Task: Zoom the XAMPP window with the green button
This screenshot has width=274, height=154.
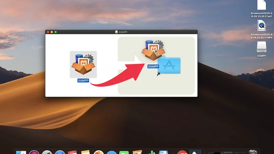Action: click(55, 32)
